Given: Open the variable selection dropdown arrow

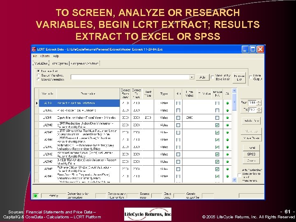Looking at the screenshot, I should [192, 77].
